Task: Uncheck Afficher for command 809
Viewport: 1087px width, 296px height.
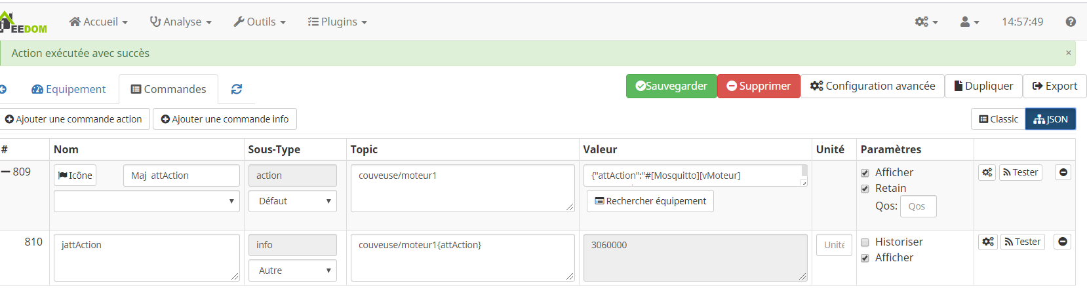Action: pyautogui.click(x=865, y=173)
